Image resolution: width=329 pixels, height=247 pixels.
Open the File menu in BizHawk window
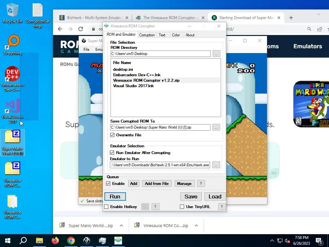pos(86,49)
